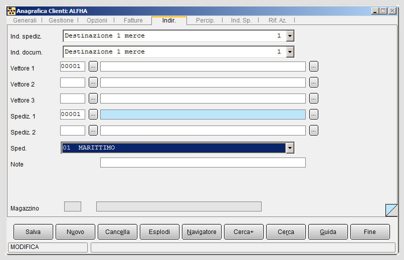Click ellipsis button after Vettore 1 description
This screenshot has height=260, width=404.
[314, 66]
